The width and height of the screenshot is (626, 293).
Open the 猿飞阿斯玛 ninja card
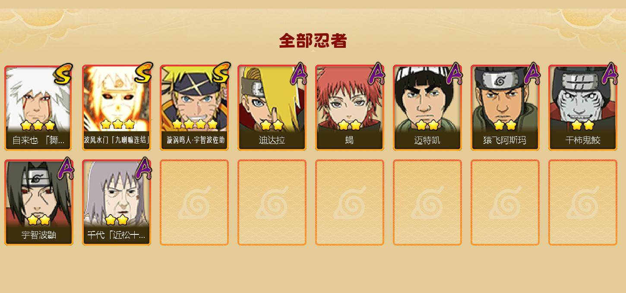coord(505,108)
